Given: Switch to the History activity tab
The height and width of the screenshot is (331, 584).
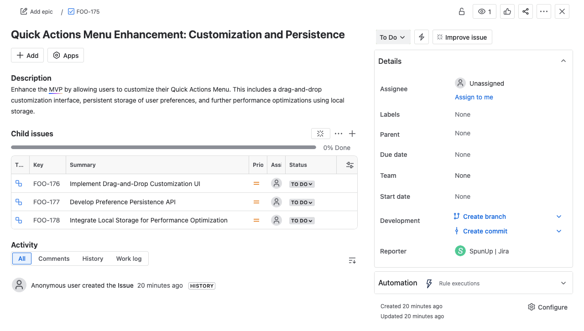Looking at the screenshot, I should [x=93, y=259].
